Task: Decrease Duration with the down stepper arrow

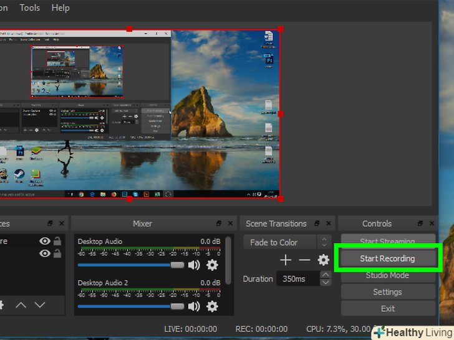Action: coord(325,283)
